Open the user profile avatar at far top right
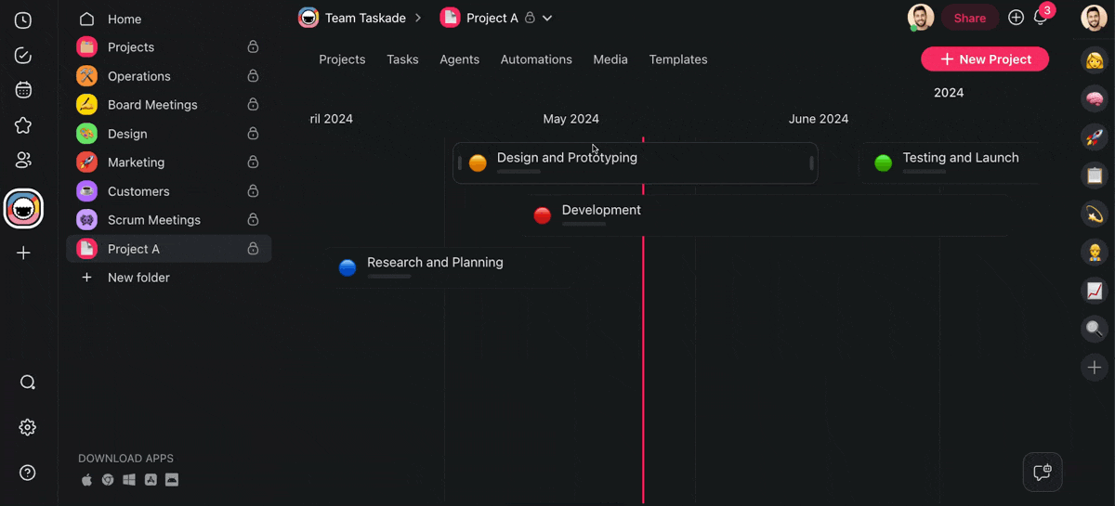Viewport: 1115px width, 506px height. pyautogui.click(x=1095, y=18)
